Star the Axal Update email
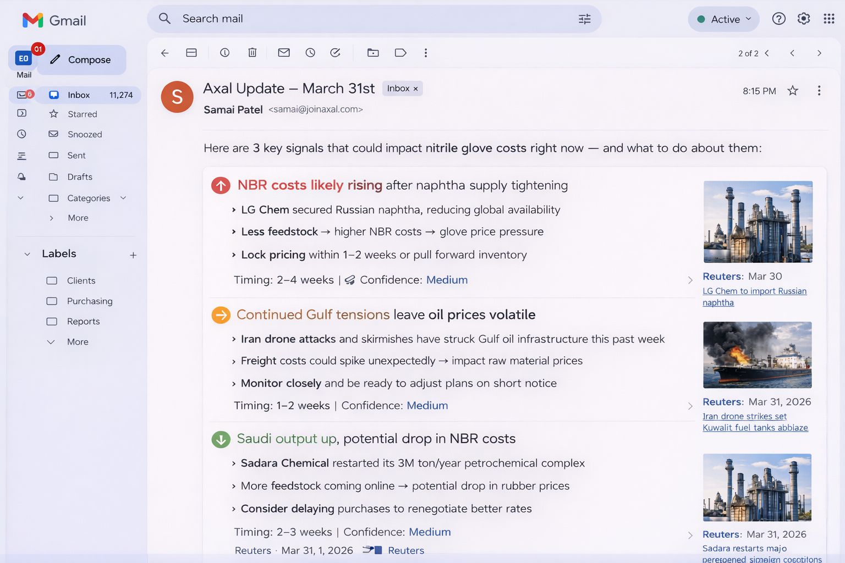 (792, 91)
